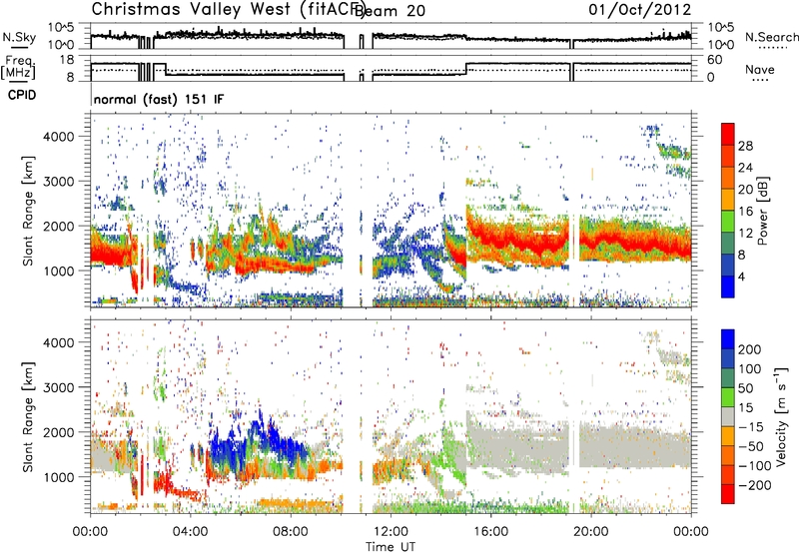Click the '08:00' time axis tick label
The image size is (799, 553).
coord(291,532)
